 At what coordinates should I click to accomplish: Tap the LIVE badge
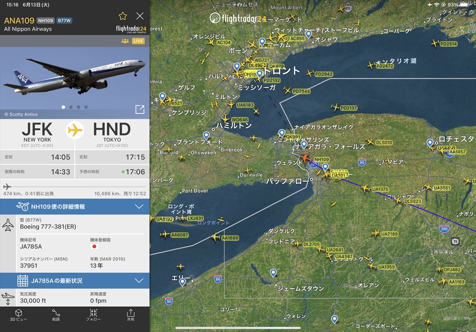coord(138,41)
